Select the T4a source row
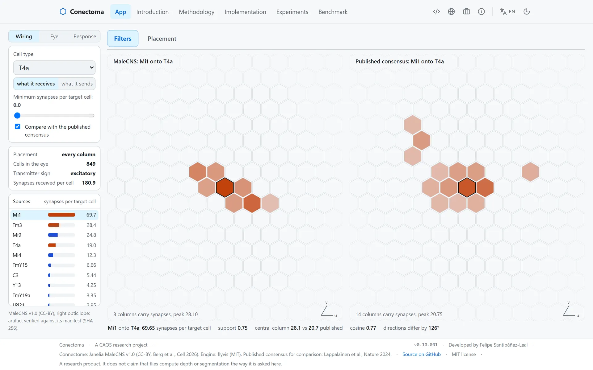 click(54, 245)
